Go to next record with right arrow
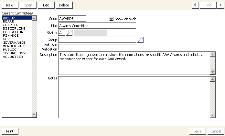The height and width of the screenshot is (136, 225). (x=220, y=5)
